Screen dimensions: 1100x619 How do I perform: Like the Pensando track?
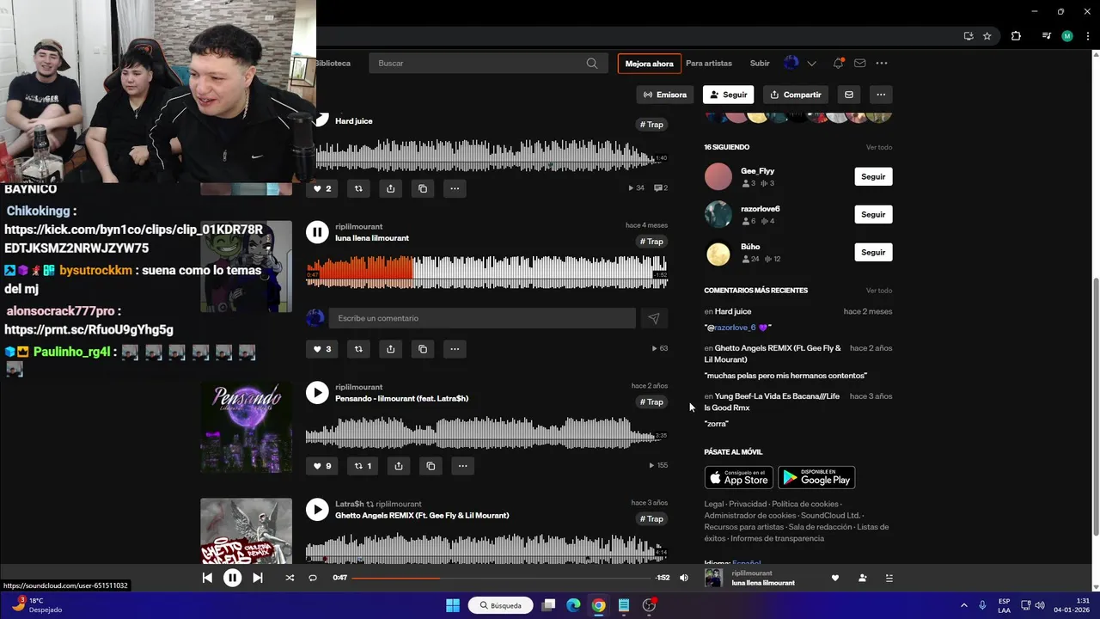pos(321,466)
